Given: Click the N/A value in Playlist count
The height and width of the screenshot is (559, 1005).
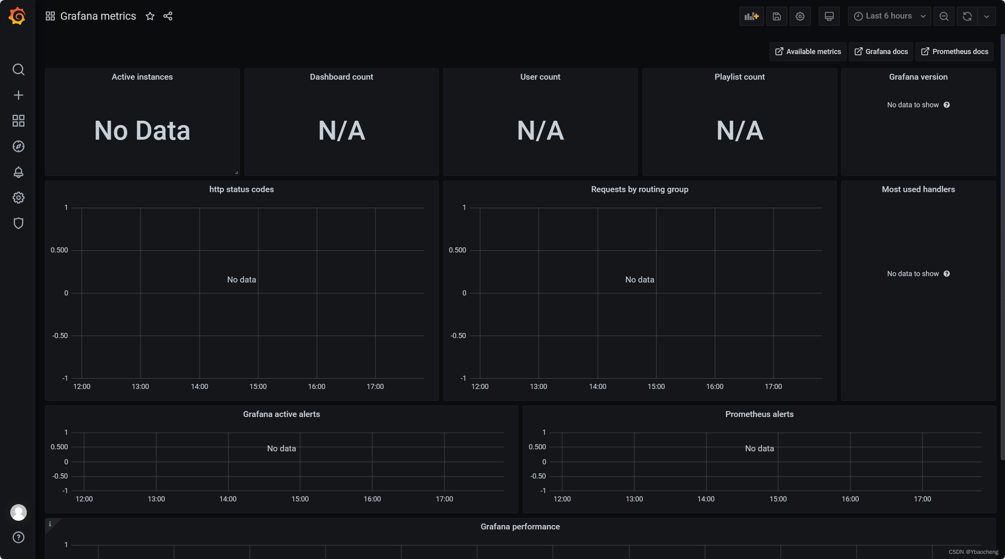Looking at the screenshot, I should point(740,131).
